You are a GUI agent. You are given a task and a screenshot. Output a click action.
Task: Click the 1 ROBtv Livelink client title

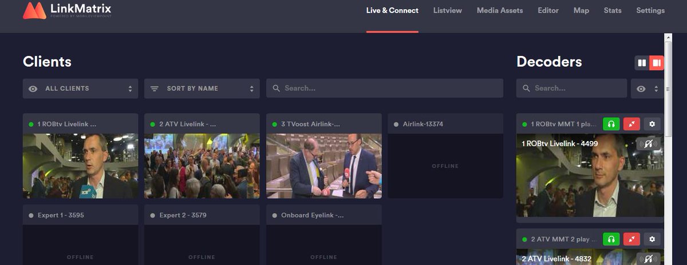pos(66,124)
